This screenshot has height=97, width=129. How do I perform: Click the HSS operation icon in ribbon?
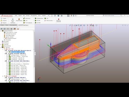click(45, 18)
